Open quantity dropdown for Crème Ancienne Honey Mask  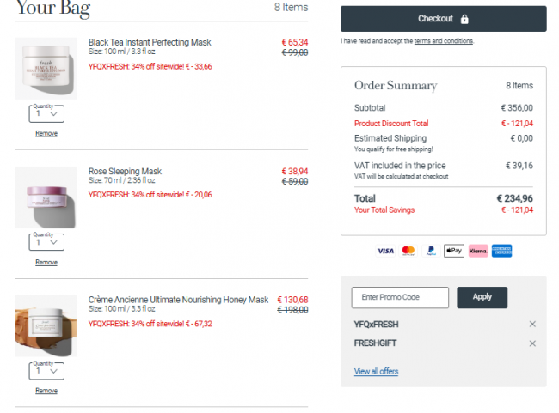pos(46,371)
